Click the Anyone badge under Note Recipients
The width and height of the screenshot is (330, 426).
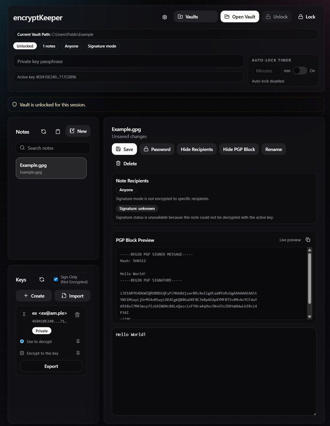click(126, 190)
